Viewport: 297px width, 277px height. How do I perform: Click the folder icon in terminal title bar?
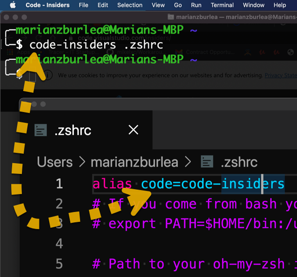coord(171,17)
